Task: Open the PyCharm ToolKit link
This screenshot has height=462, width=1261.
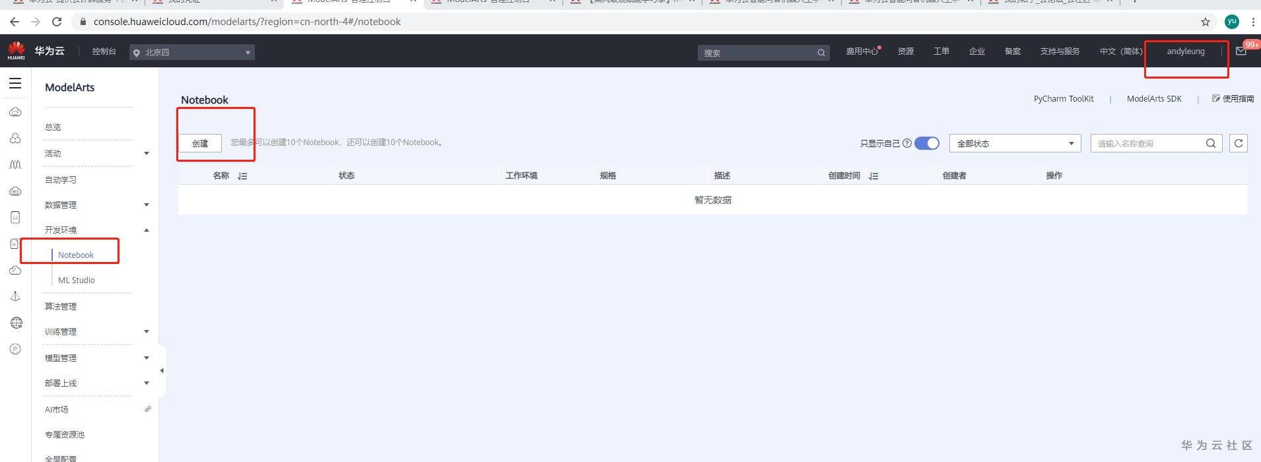Action: click(1064, 99)
